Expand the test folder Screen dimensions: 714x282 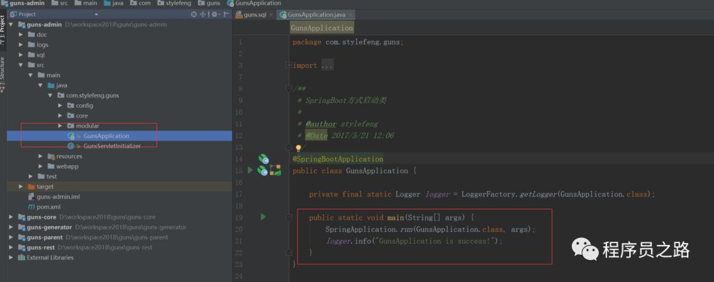coord(30,176)
